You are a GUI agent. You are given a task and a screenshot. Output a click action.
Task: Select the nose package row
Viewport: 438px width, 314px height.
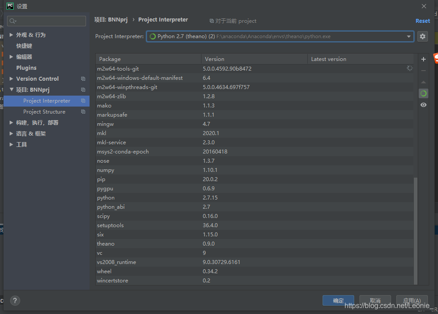(x=255, y=161)
